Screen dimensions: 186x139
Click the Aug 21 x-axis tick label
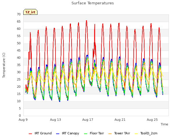[x=120, y=120]
